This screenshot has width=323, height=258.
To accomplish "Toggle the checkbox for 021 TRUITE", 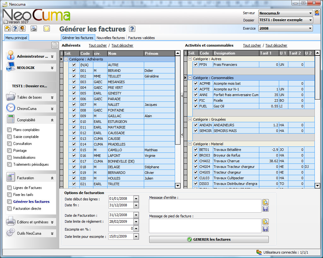I will [74, 184].
